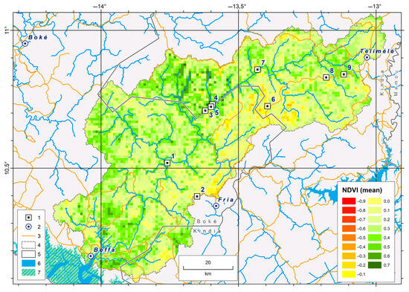Screen dimensions: 409x292
Task: Click legend orange line symbol item 3
Action: (x=28, y=236)
